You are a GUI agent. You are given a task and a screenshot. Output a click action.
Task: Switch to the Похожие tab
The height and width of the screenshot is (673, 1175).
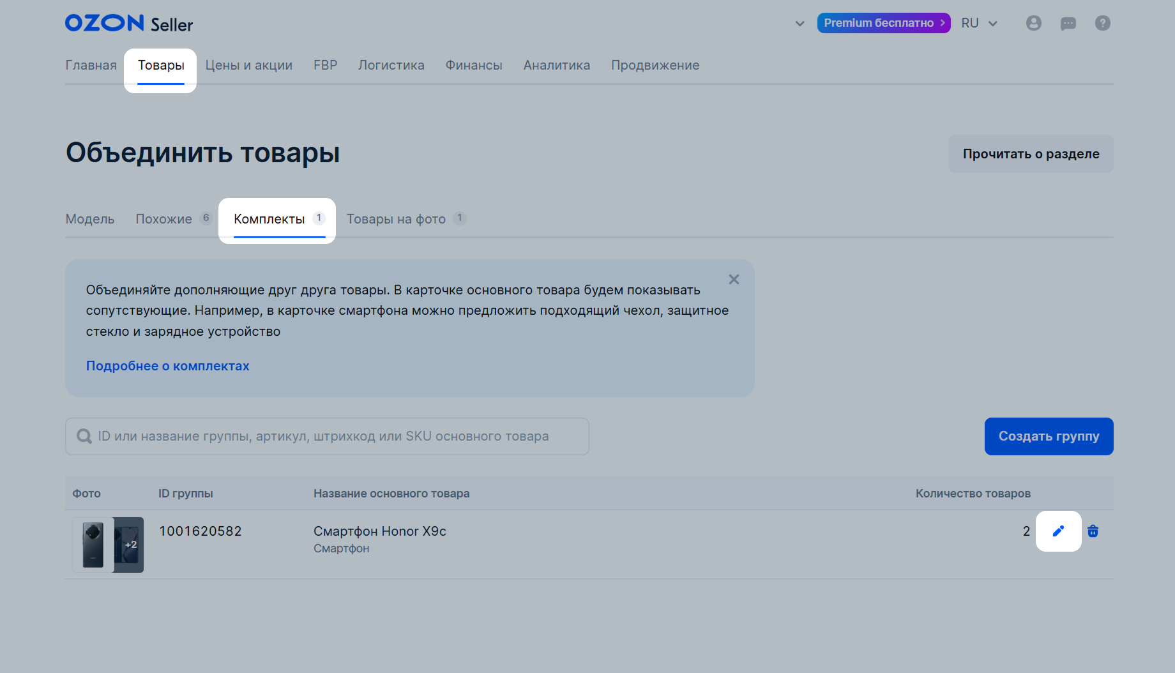point(174,219)
